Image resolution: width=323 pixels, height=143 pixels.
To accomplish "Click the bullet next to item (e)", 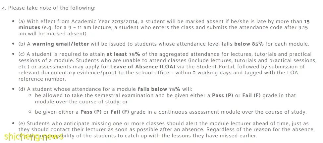I will point(13,124).
